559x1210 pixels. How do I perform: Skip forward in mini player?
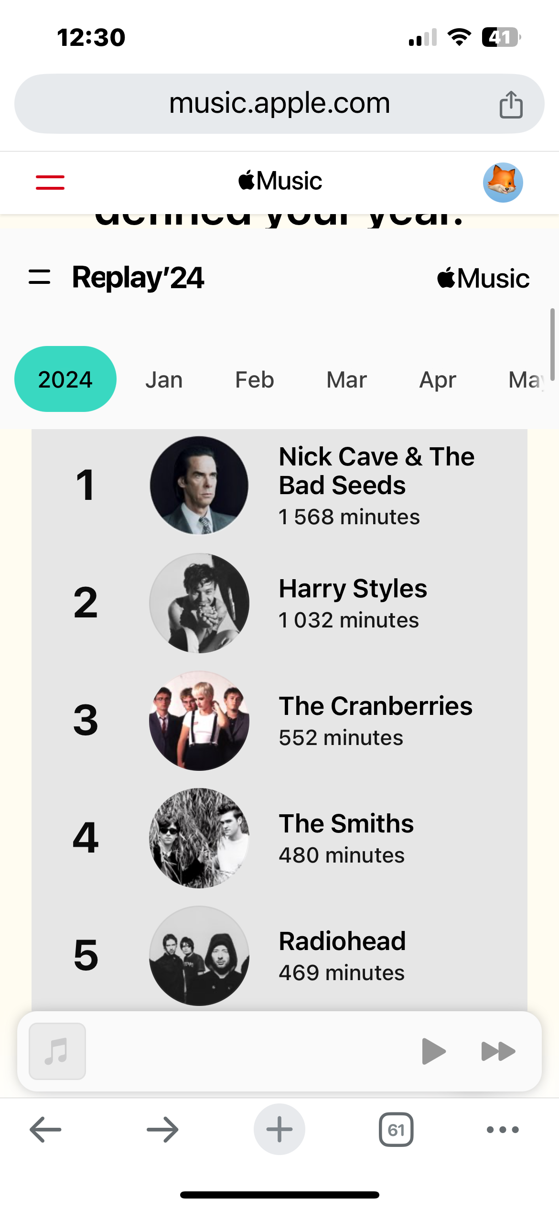click(x=498, y=1051)
